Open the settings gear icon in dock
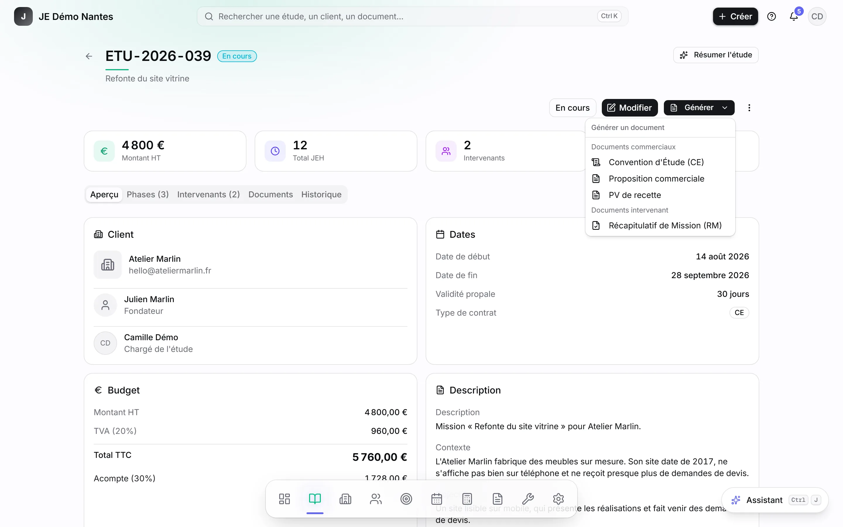 click(x=558, y=499)
